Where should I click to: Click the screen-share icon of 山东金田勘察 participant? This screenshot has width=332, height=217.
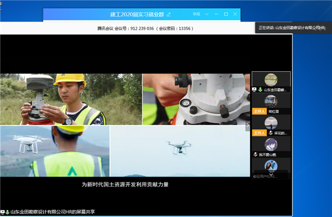[x=255, y=89]
